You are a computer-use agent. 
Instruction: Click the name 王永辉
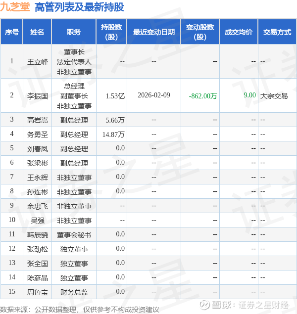tap(38, 178)
